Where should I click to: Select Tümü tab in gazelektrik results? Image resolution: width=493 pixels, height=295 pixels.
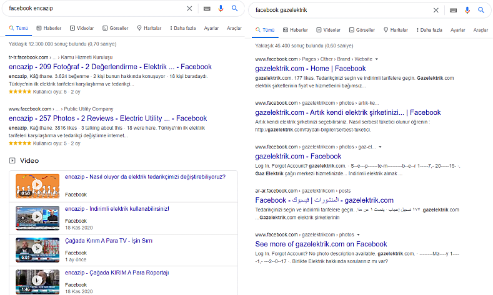click(x=265, y=30)
